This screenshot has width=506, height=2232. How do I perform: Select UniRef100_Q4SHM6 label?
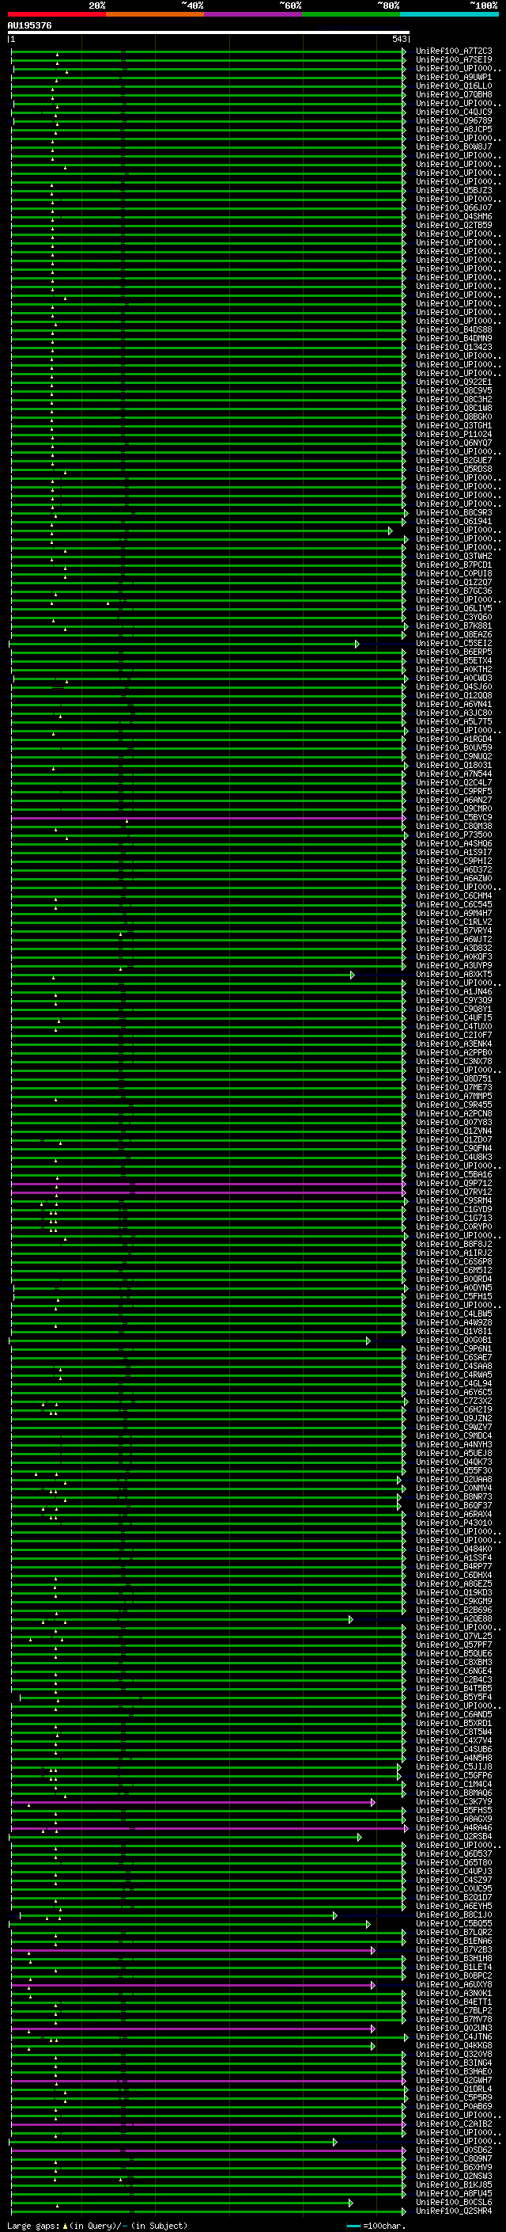[454, 217]
